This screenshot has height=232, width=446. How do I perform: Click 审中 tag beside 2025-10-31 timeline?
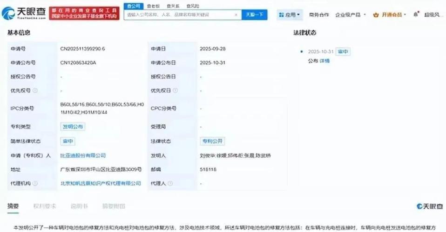tap(343, 52)
